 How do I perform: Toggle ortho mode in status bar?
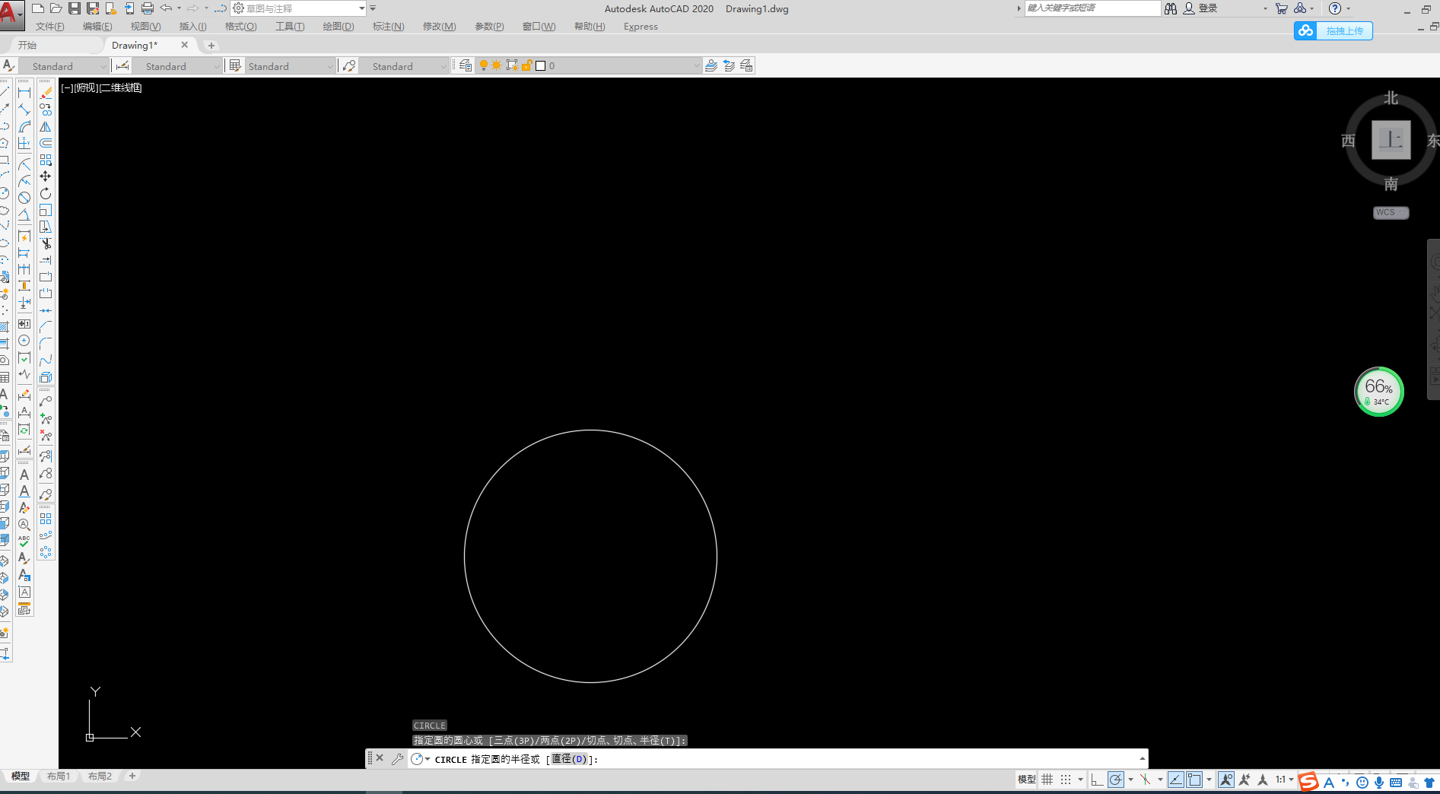click(x=1096, y=780)
